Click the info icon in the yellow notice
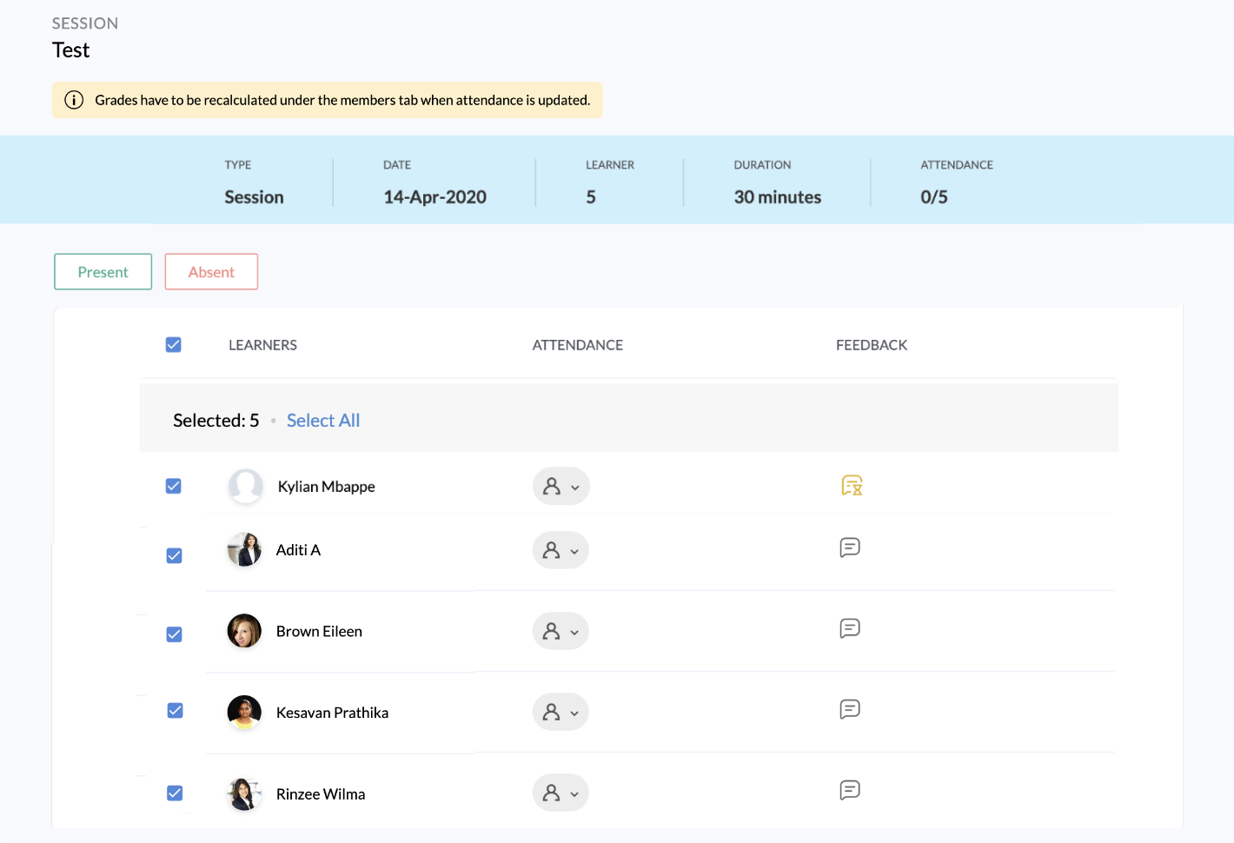 tap(75, 100)
